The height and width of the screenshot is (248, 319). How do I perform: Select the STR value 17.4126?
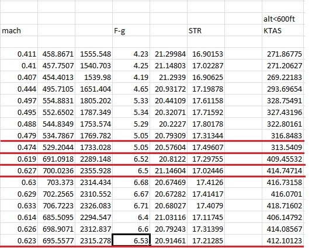click(206, 182)
